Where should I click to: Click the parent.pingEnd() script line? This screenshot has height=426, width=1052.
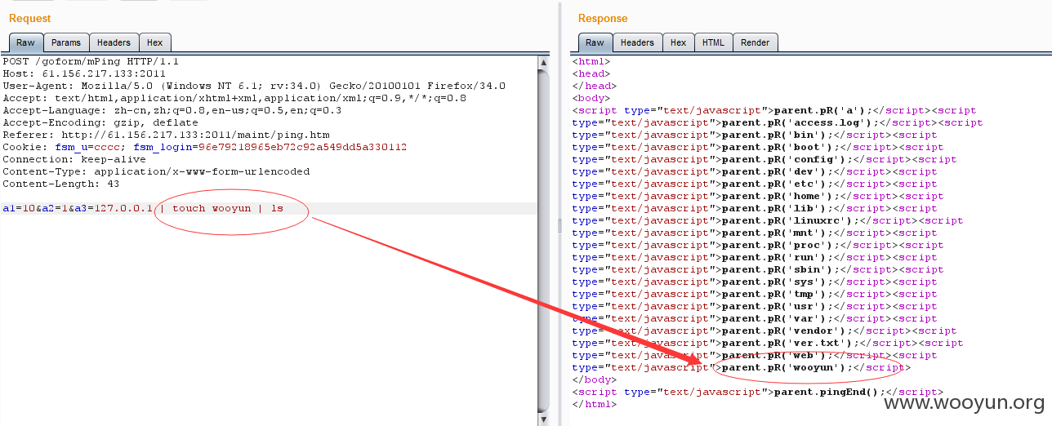[757, 392]
